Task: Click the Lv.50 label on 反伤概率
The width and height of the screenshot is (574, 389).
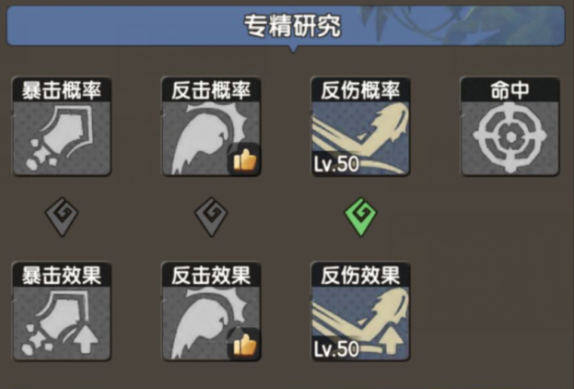Action: tap(336, 164)
